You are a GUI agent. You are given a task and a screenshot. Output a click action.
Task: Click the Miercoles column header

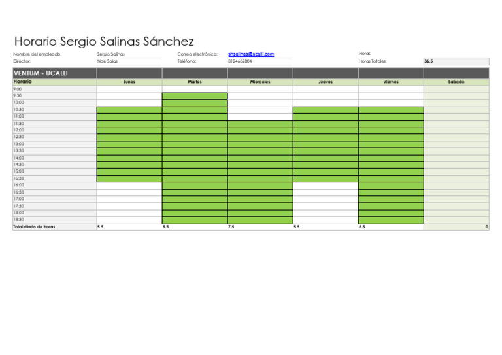tap(260, 82)
